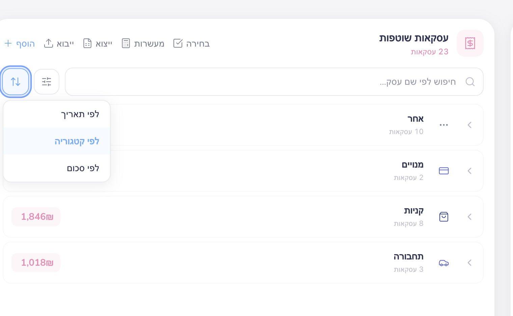
Task: Expand the קניות category row
Action: pos(469,217)
